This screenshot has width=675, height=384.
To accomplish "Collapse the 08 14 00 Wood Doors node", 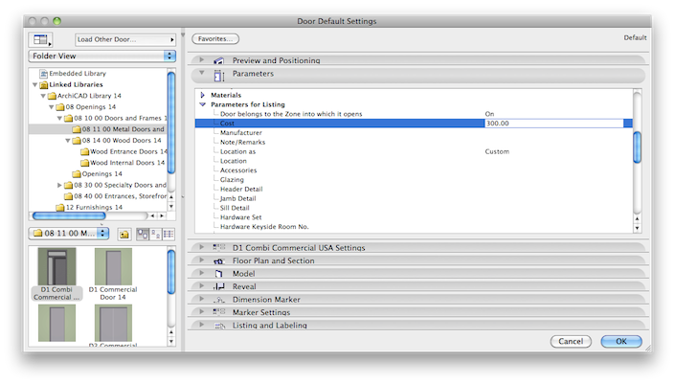I will (x=68, y=141).
